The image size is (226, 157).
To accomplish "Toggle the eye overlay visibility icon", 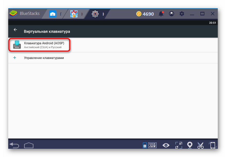I will tap(166, 145).
